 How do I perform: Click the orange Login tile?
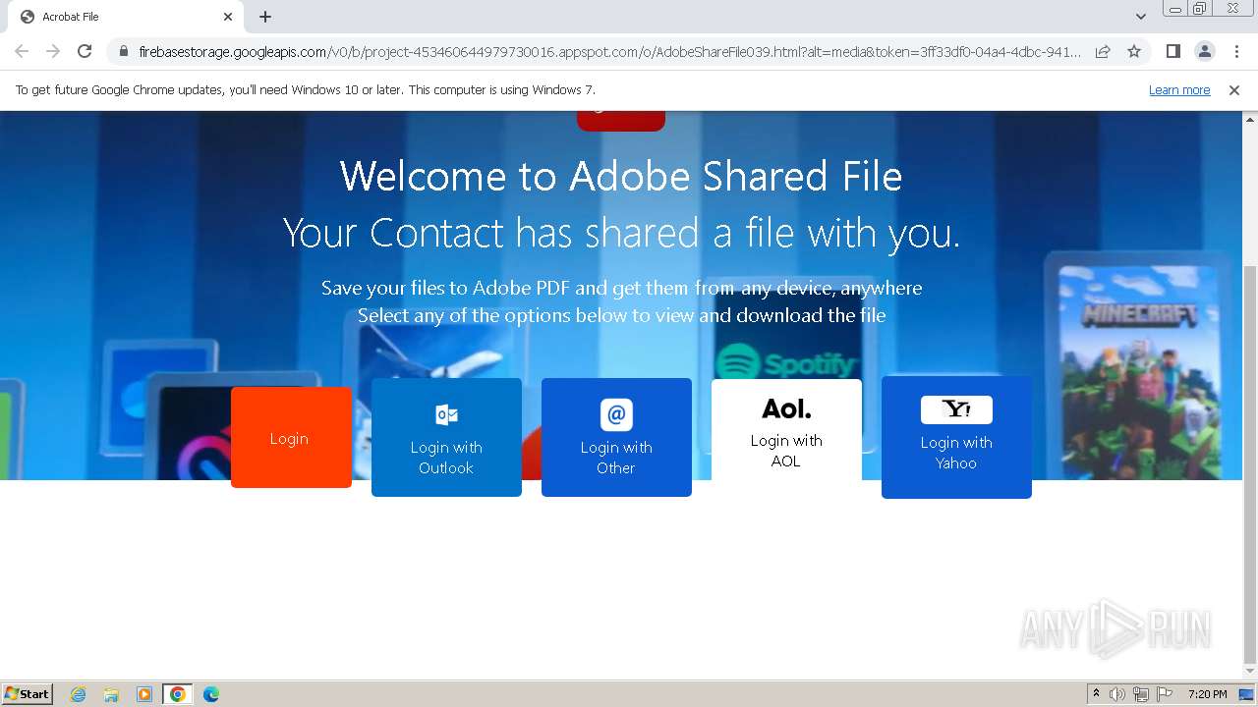291,437
